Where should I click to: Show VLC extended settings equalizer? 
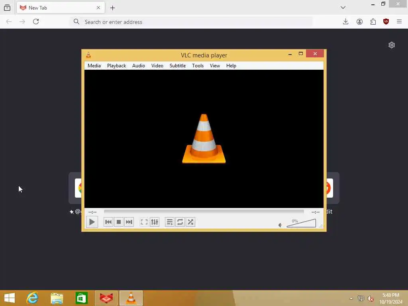(x=155, y=222)
